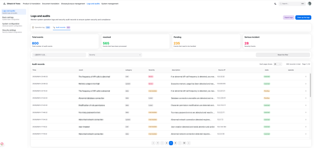Viewport: 314px width, 148px height.
Task: Click Reset the filter button
Action: tap(283, 55)
